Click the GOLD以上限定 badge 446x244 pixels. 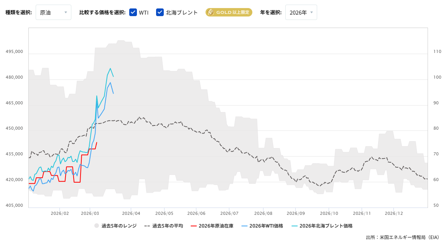tap(229, 12)
